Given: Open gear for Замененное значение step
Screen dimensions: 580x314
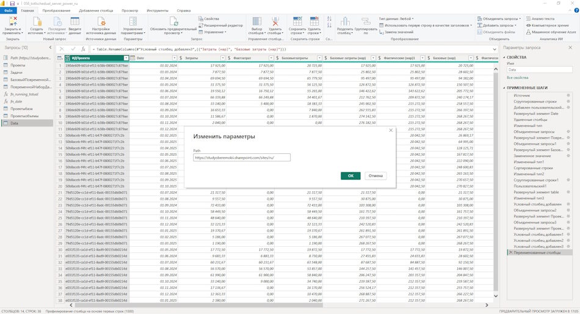Looking at the screenshot, I should (568, 156).
